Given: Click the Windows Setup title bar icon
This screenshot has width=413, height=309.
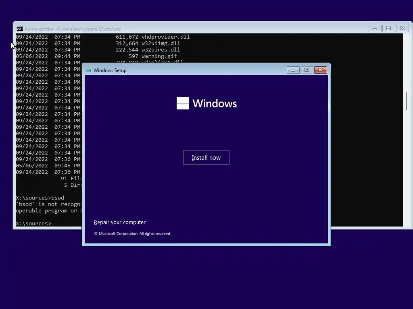Looking at the screenshot, I should tap(89, 70).
